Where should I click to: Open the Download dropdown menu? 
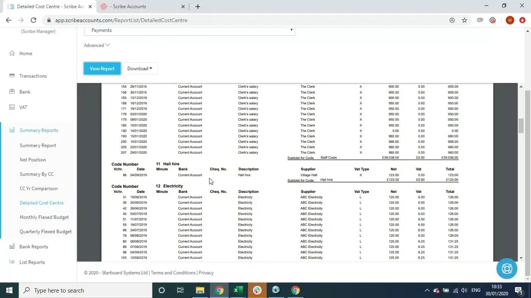coord(140,69)
